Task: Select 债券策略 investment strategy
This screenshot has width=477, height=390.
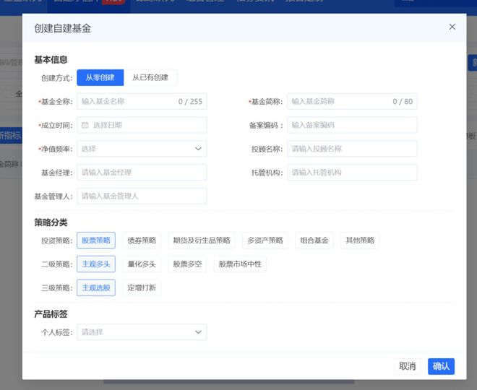Action: point(142,240)
